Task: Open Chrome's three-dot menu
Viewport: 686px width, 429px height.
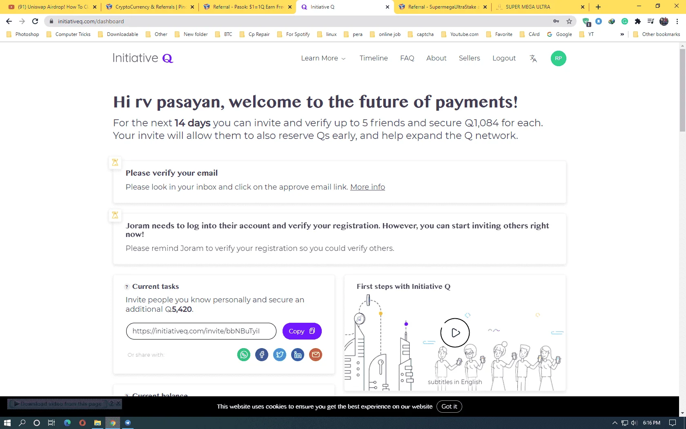Action: tap(677, 21)
